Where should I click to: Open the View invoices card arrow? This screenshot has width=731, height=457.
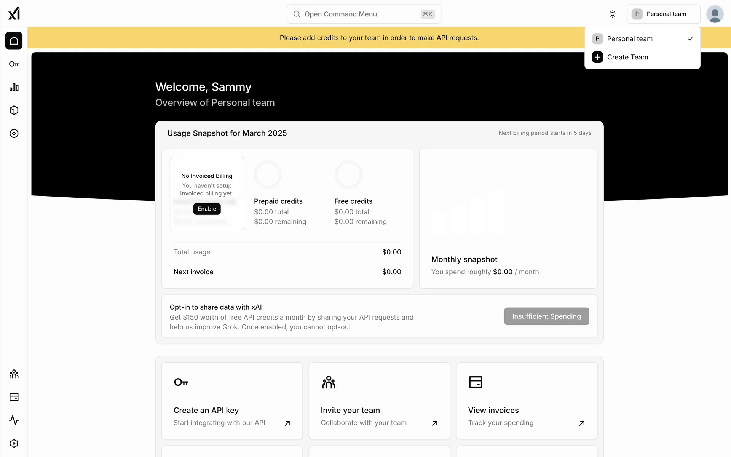[582, 423]
